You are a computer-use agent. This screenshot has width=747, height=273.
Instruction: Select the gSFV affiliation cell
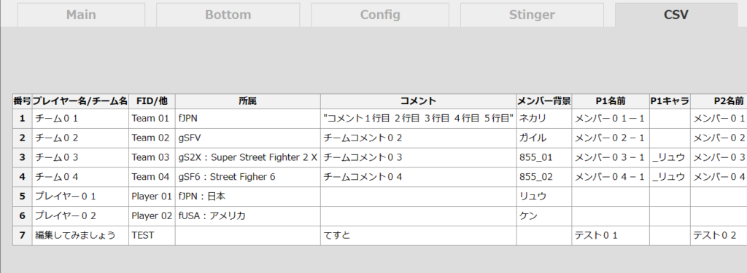coord(248,138)
